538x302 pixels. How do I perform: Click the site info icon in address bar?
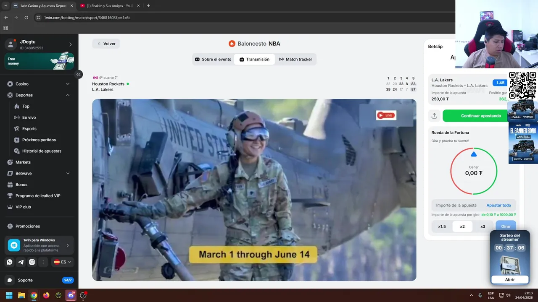point(38,18)
